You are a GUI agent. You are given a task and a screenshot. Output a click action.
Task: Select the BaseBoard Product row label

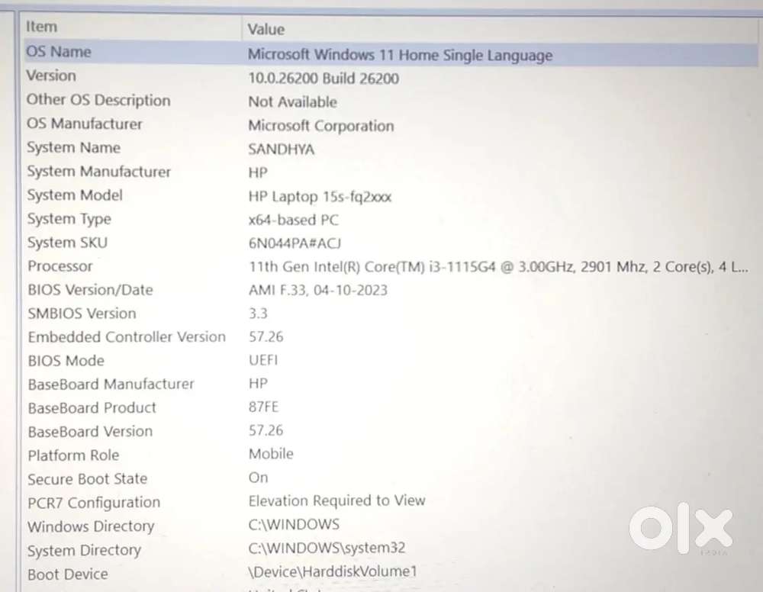92,407
